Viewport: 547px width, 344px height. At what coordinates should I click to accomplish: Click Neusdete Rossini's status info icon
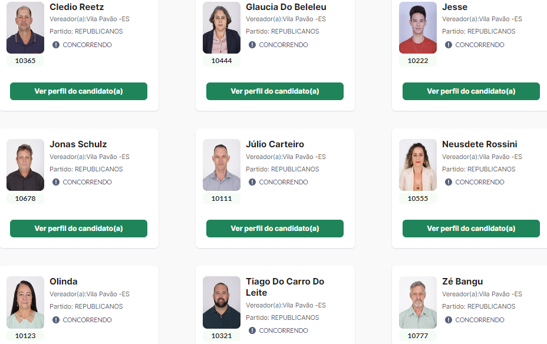coord(449,182)
